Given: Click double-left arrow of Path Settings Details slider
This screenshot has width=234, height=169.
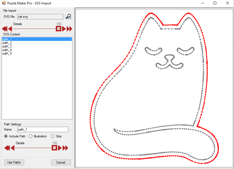Looking at the screenshot, I should [x=7, y=148].
